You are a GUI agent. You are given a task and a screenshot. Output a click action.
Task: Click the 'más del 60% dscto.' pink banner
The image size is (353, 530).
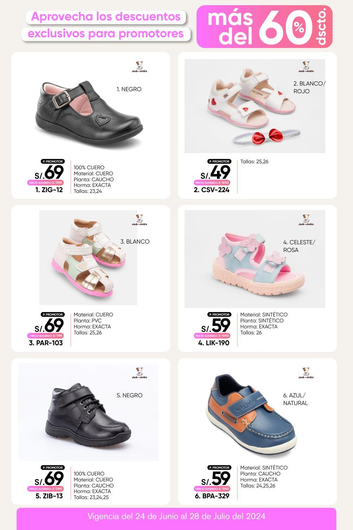[264, 27]
